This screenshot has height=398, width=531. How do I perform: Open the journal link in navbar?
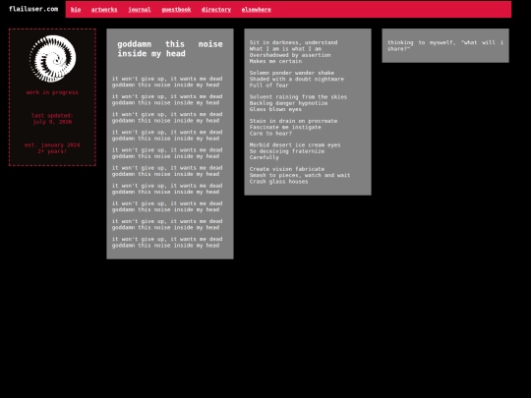tap(140, 10)
